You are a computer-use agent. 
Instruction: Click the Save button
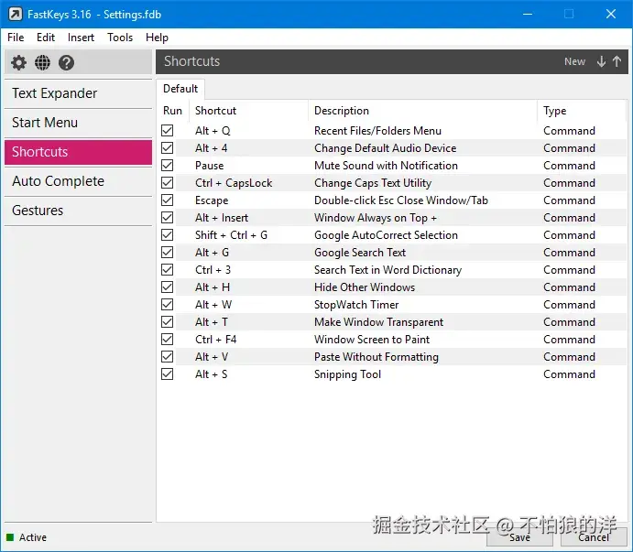click(x=519, y=537)
